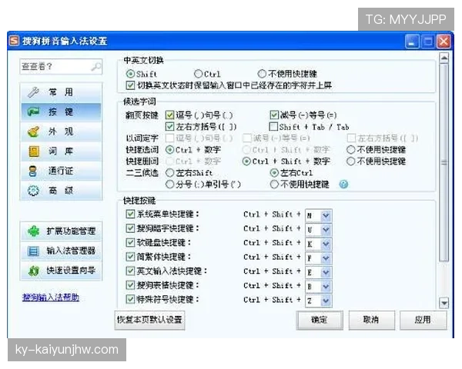Click the person icon for 通行证
Image resolution: width=462 pixels, height=369 pixels.
pos(33,171)
